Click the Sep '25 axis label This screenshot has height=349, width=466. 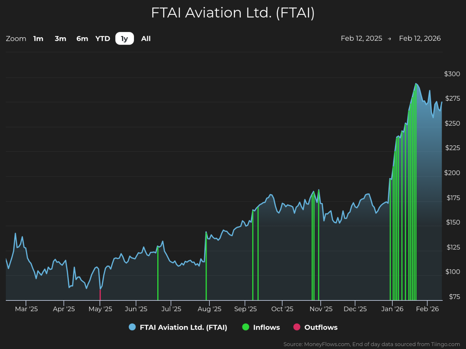coord(245,309)
